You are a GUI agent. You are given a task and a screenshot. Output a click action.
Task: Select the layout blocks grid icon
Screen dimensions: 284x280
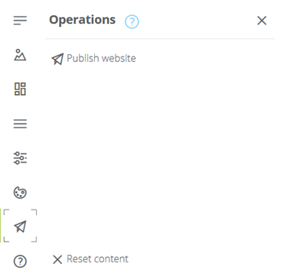[x=20, y=89]
